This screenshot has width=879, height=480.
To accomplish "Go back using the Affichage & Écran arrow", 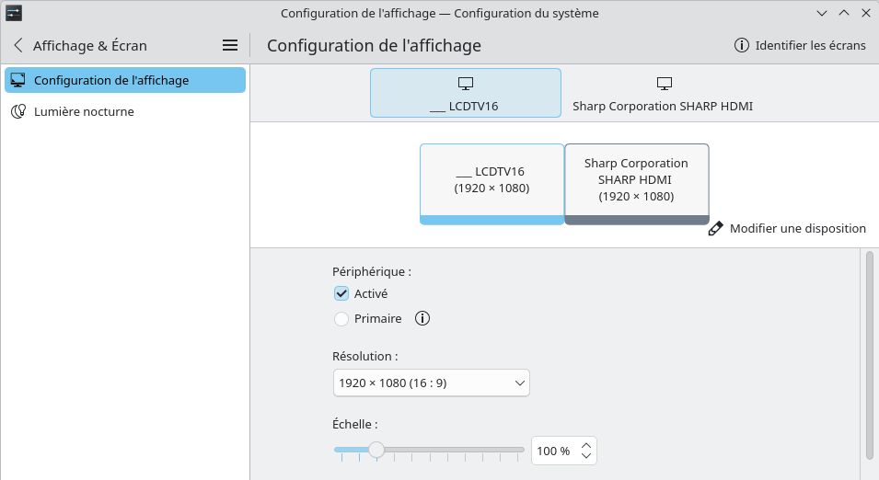I will click(x=18, y=45).
